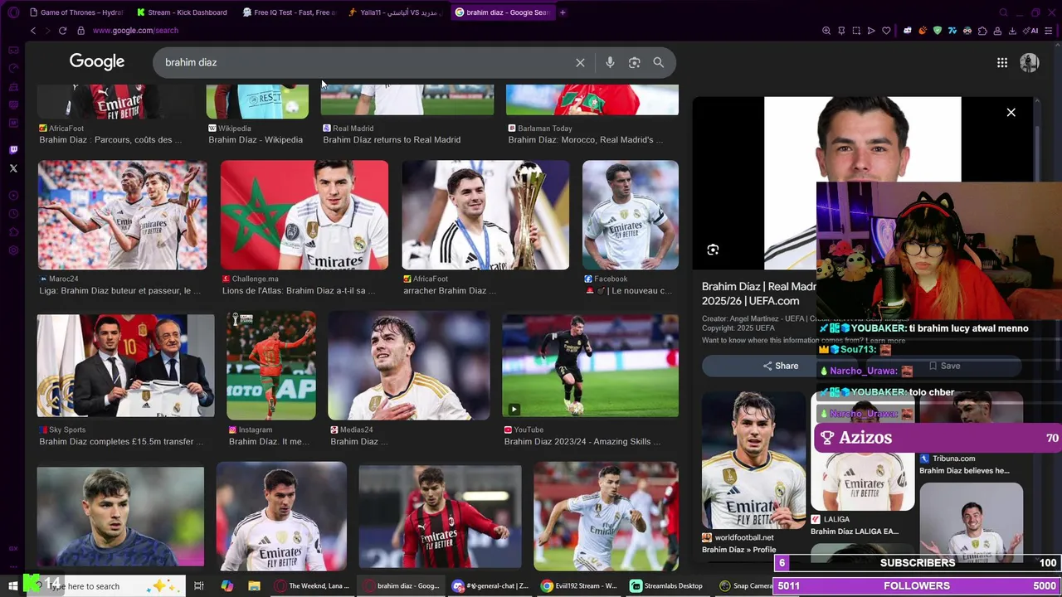Start voice search with the microphone icon
The width and height of the screenshot is (1062, 597).
coord(610,62)
